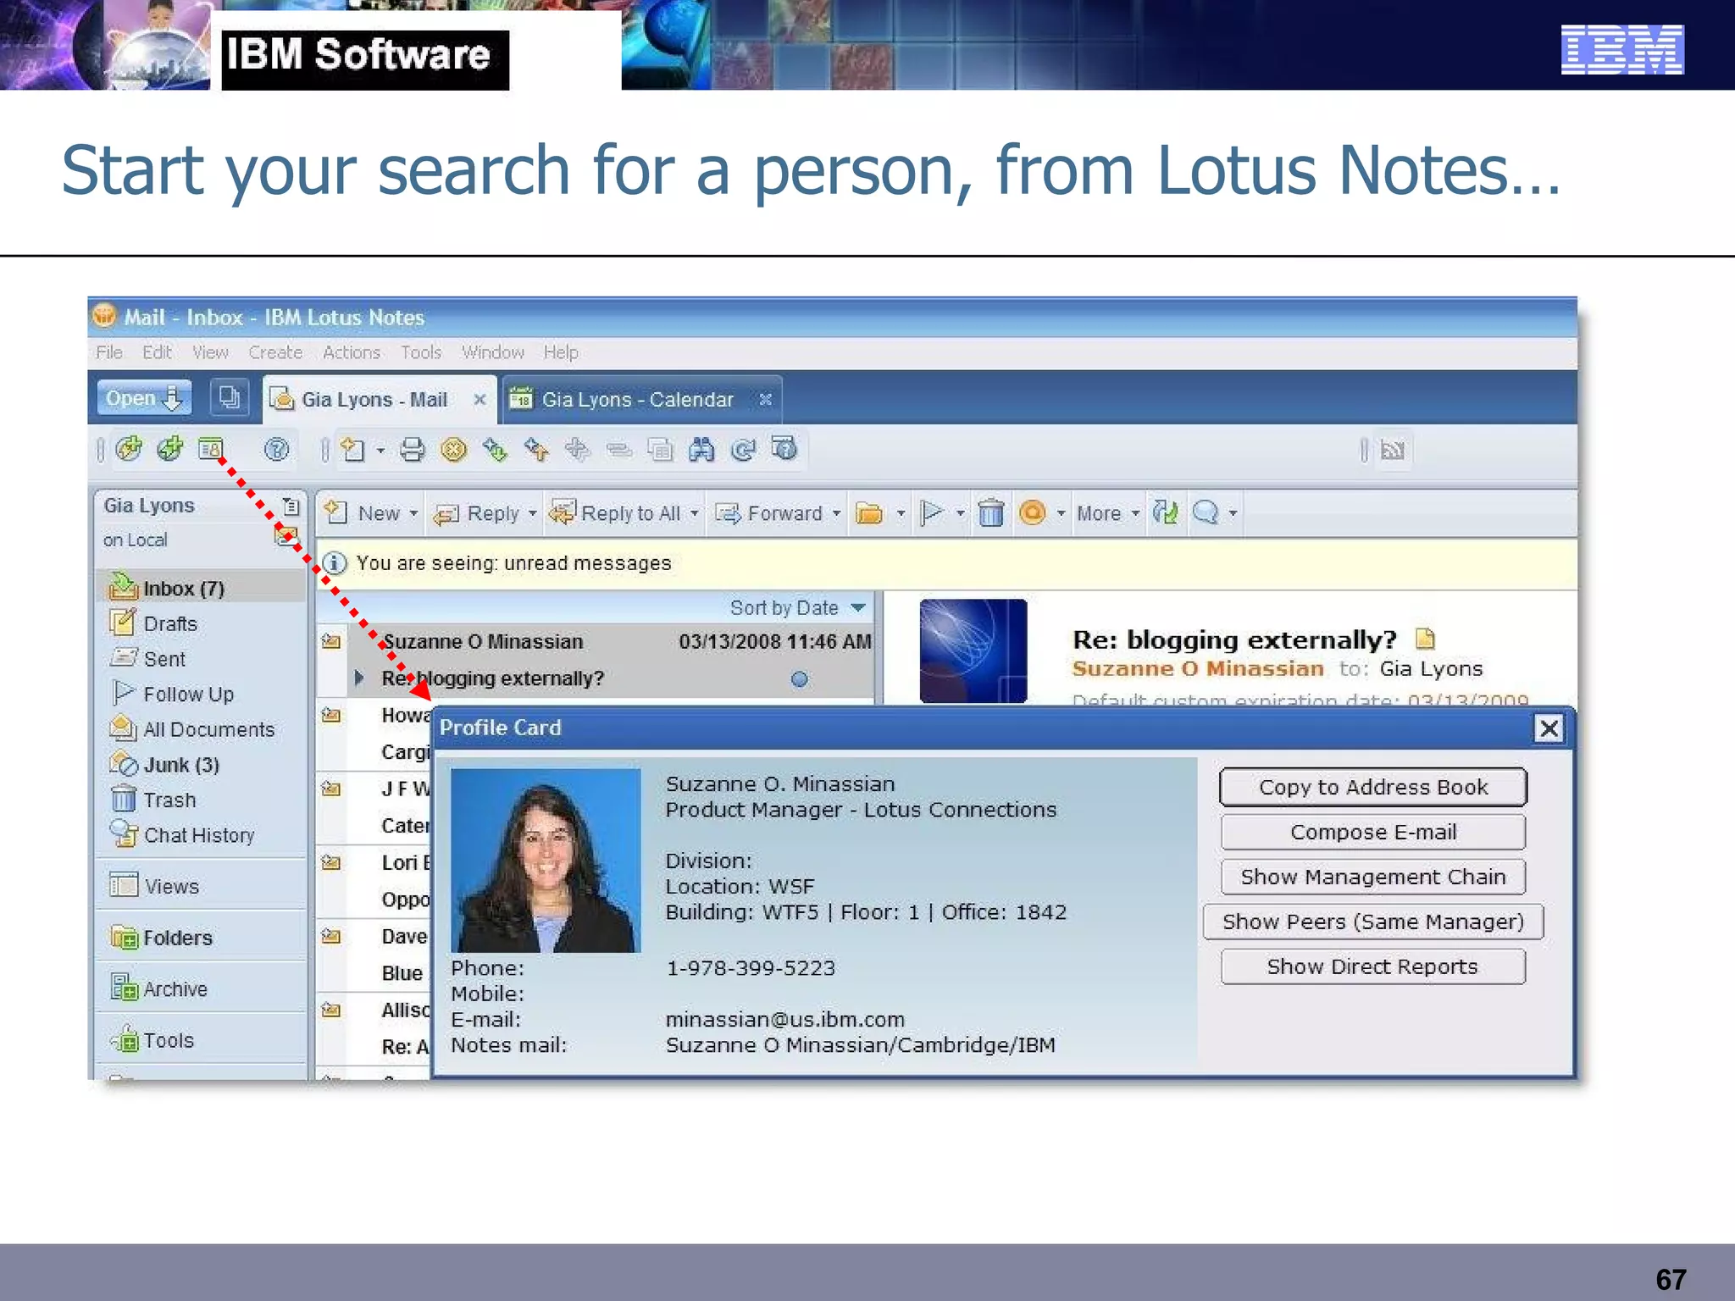Image resolution: width=1735 pixels, height=1301 pixels.
Task: Switch to Gia Lyons - Calendar tab
Action: (x=637, y=399)
